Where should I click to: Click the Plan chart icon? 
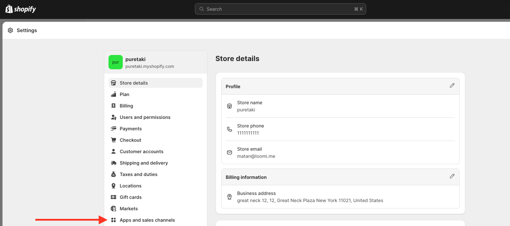pyautogui.click(x=113, y=94)
